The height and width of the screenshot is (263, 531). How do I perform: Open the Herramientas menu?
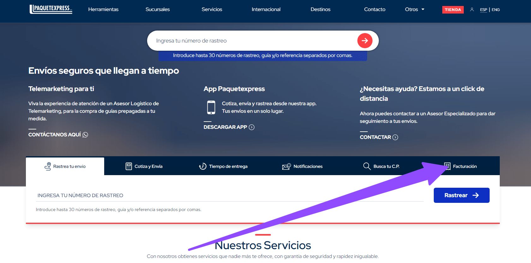coord(103,9)
